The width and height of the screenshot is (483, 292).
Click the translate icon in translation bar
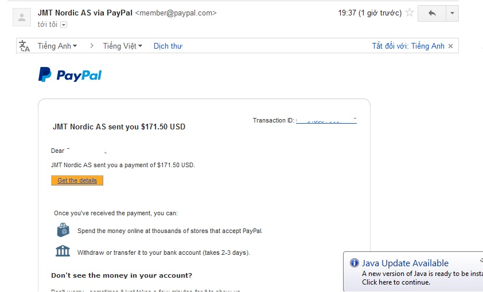[x=24, y=46]
